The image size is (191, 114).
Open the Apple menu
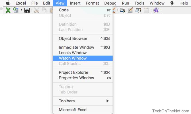click(8, 3)
